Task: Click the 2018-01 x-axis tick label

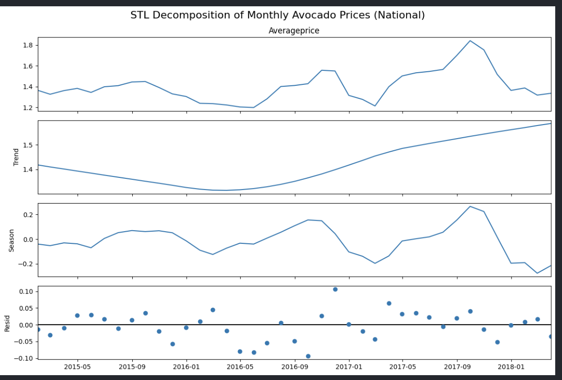Action: coord(512,366)
